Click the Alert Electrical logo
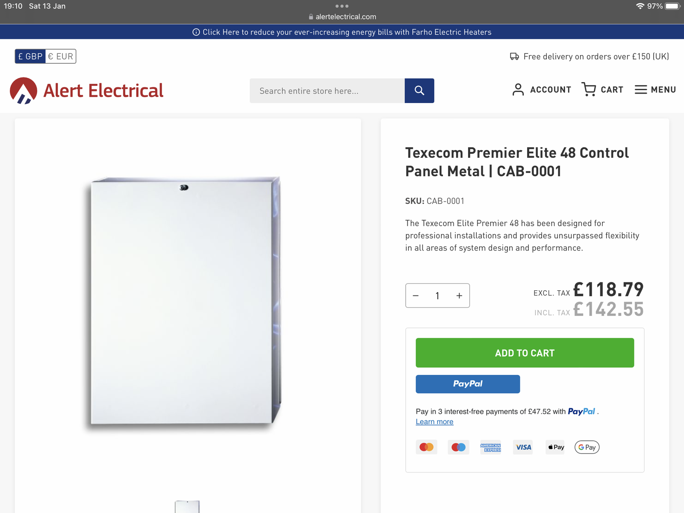684x513 pixels. [x=87, y=91]
